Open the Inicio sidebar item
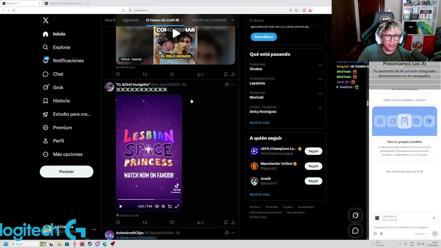Viewport: 441px width, 248px height. 54,34
